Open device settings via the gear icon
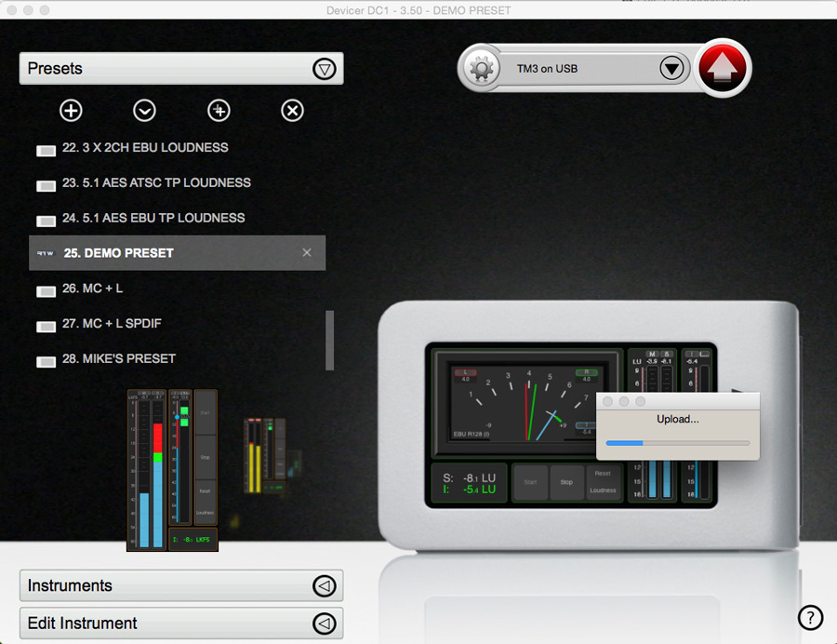 click(x=481, y=69)
